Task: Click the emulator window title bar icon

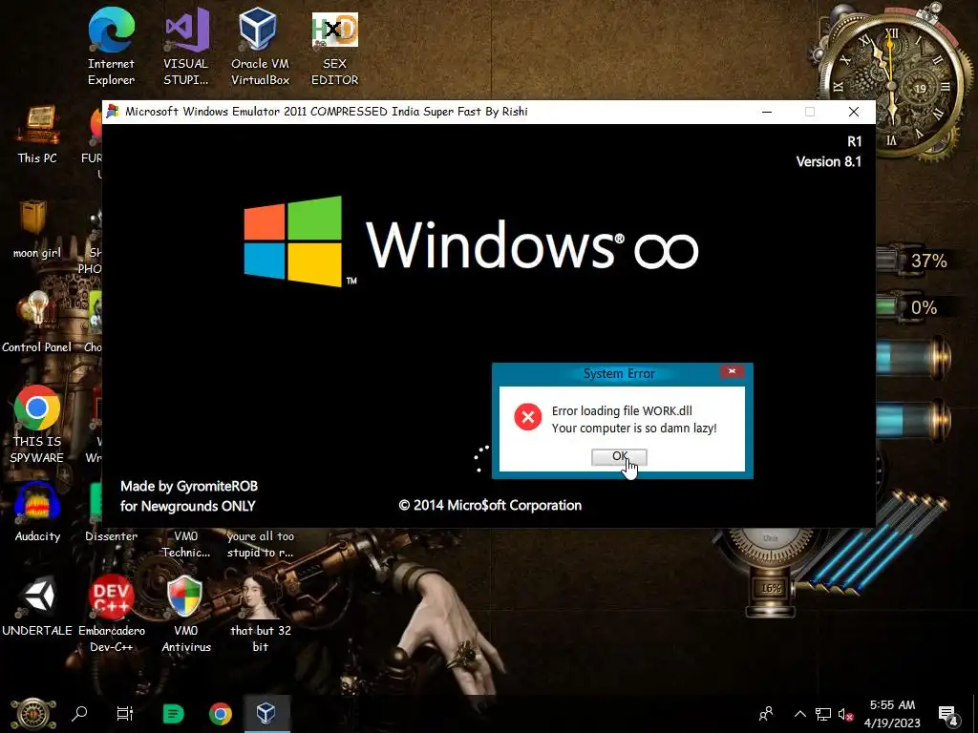Action: [x=113, y=112]
